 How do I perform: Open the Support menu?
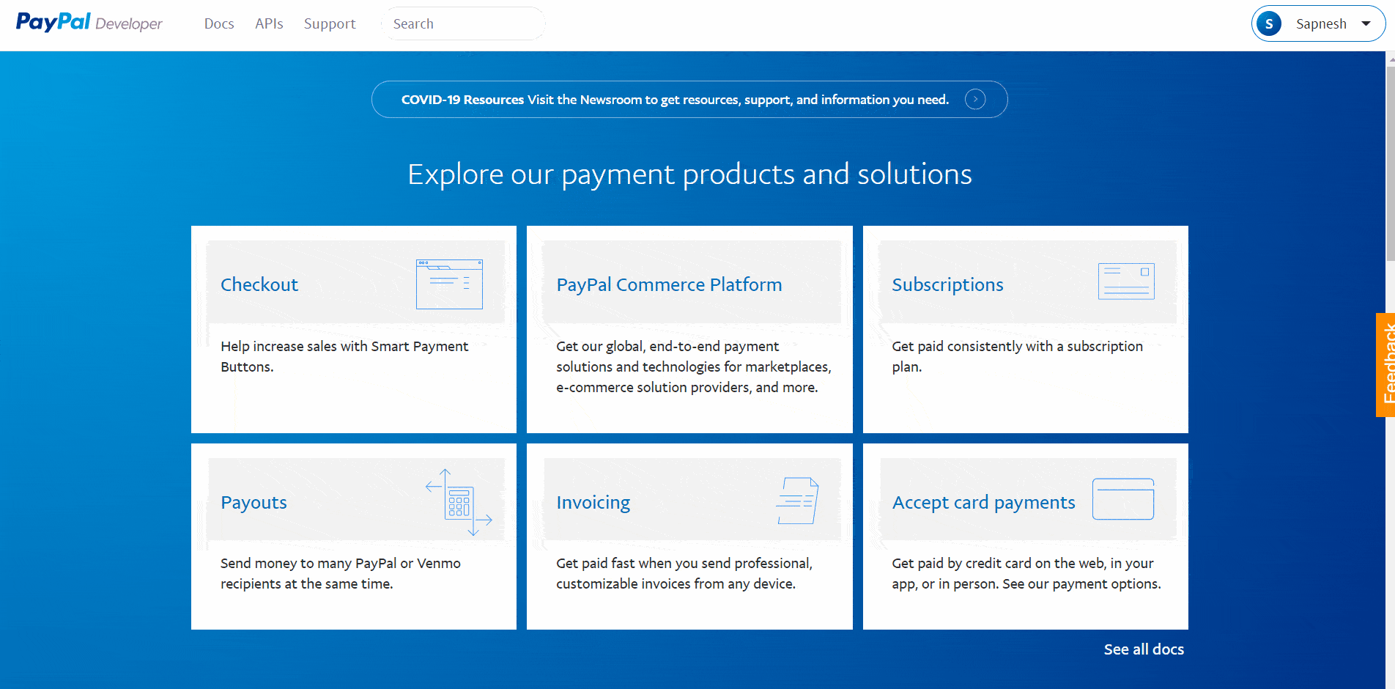coord(330,23)
